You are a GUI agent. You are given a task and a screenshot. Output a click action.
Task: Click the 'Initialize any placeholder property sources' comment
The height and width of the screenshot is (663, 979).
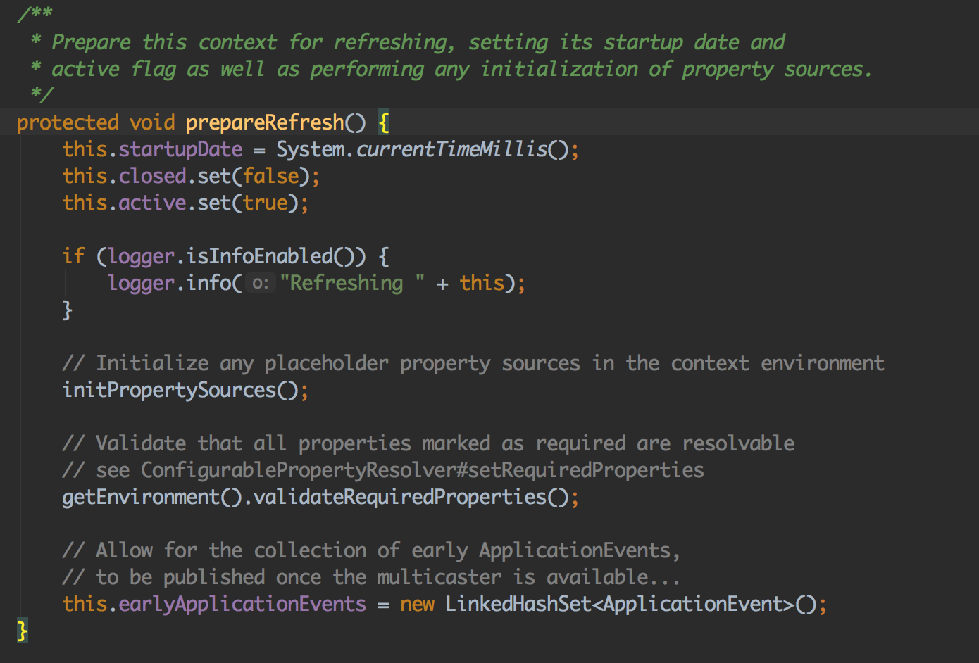pyautogui.click(x=473, y=364)
